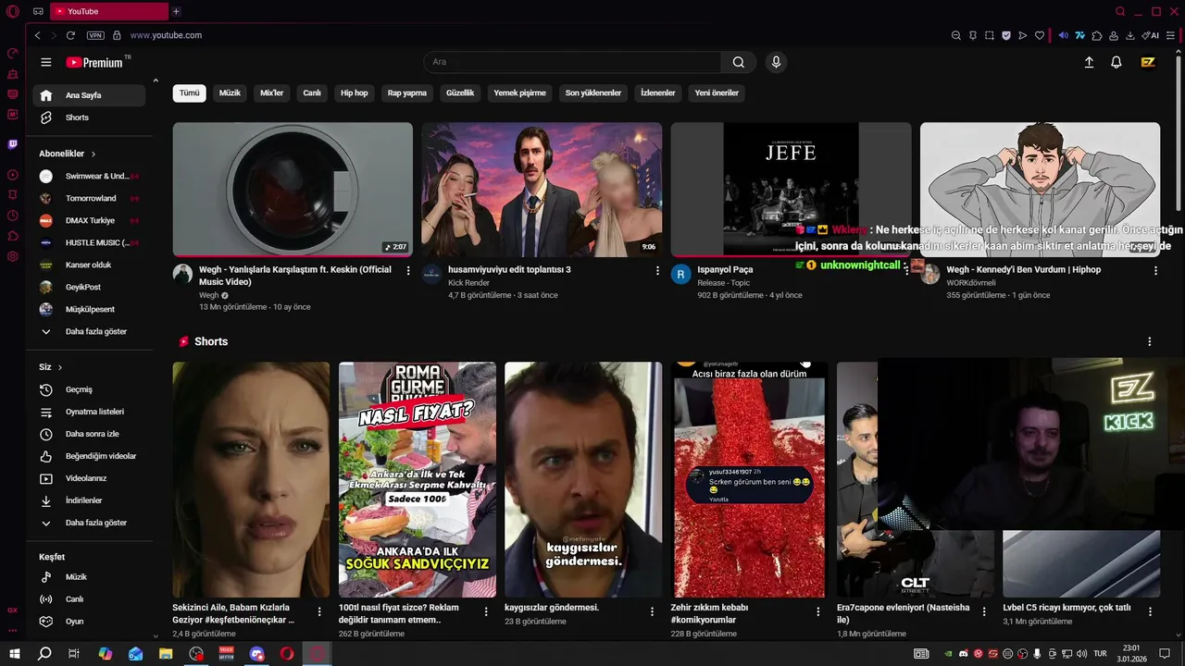Open the YouTube guide hamburger menu
This screenshot has width=1185, height=666.
click(46, 62)
